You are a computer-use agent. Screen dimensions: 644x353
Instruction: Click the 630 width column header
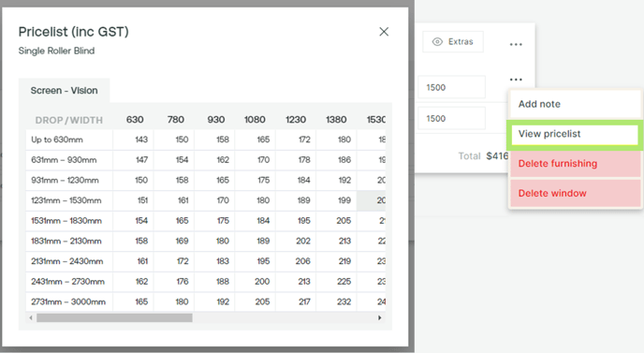tap(135, 120)
